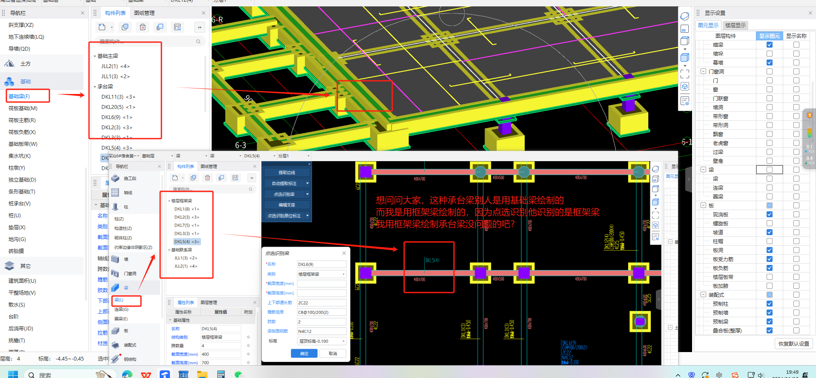The image size is (816, 378).
Task: Collapse the 装配式 group in display settings
Action: pyautogui.click(x=703, y=295)
